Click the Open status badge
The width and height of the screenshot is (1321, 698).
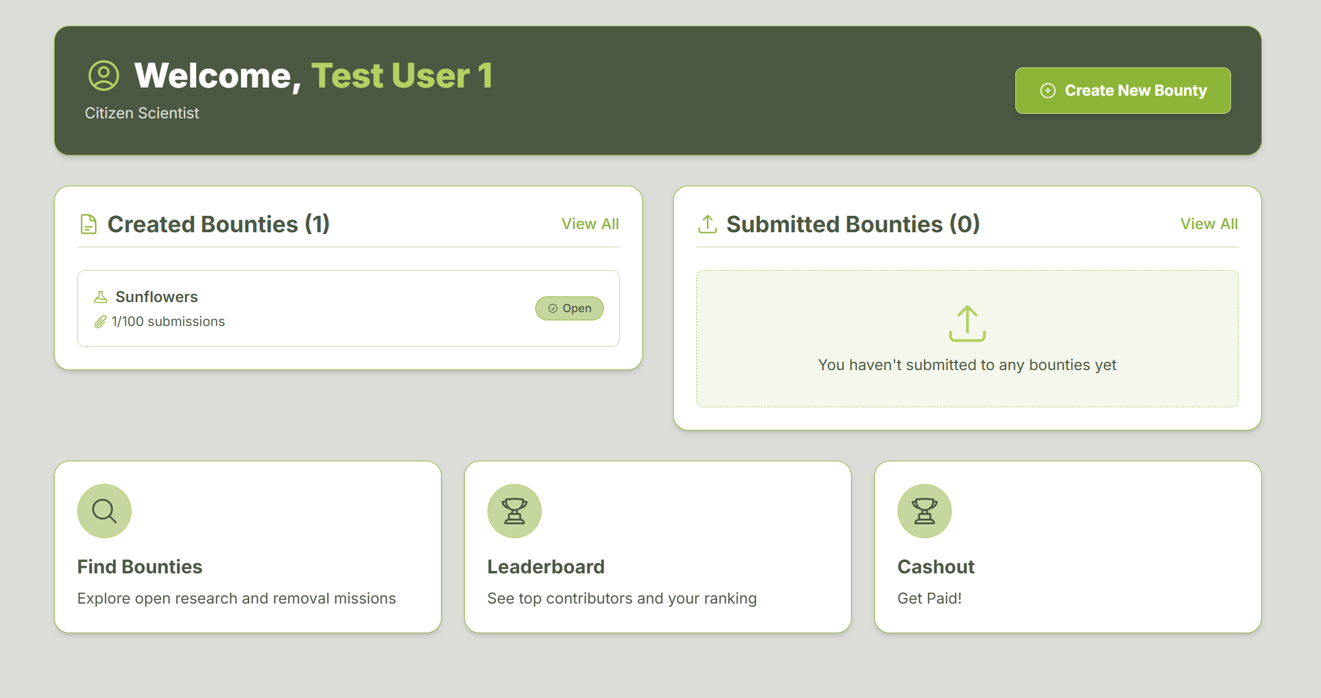569,308
